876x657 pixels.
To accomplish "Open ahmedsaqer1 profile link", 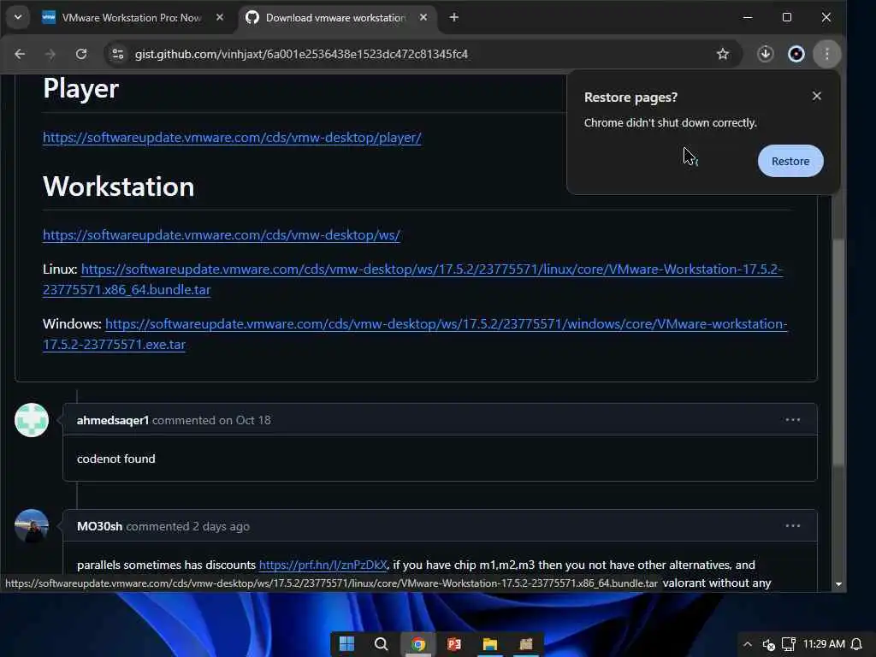I will tap(113, 420).
